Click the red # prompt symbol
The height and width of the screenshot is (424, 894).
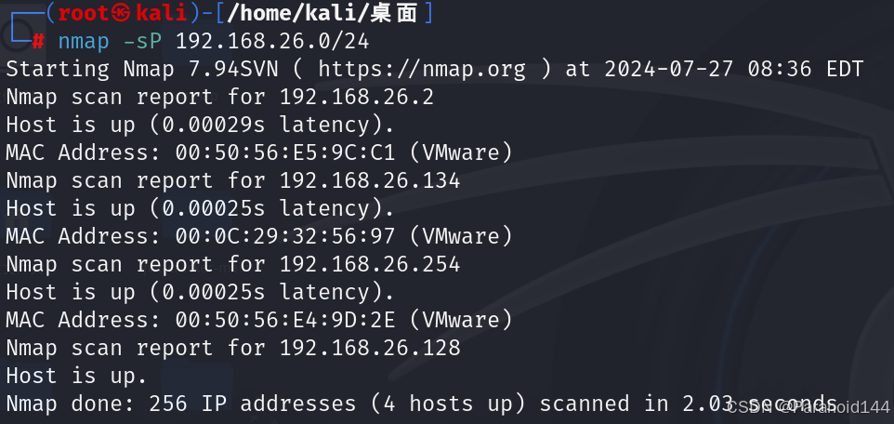[x=37, y=41]
